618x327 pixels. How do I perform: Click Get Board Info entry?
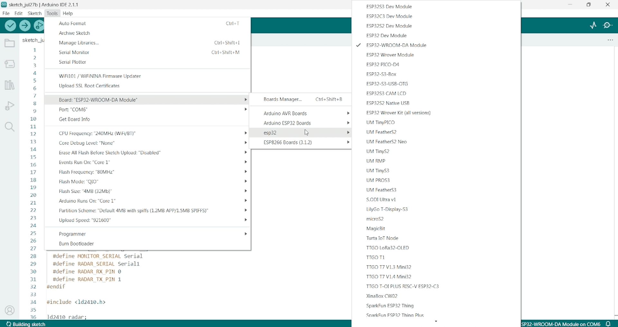[147, 119]
